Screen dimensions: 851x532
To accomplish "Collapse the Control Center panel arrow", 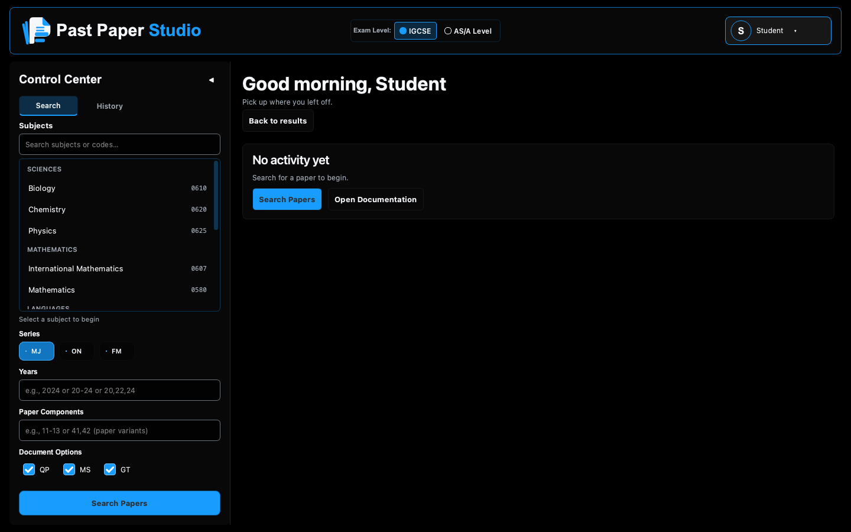I will pyautogui.click(x=211, y=80).
